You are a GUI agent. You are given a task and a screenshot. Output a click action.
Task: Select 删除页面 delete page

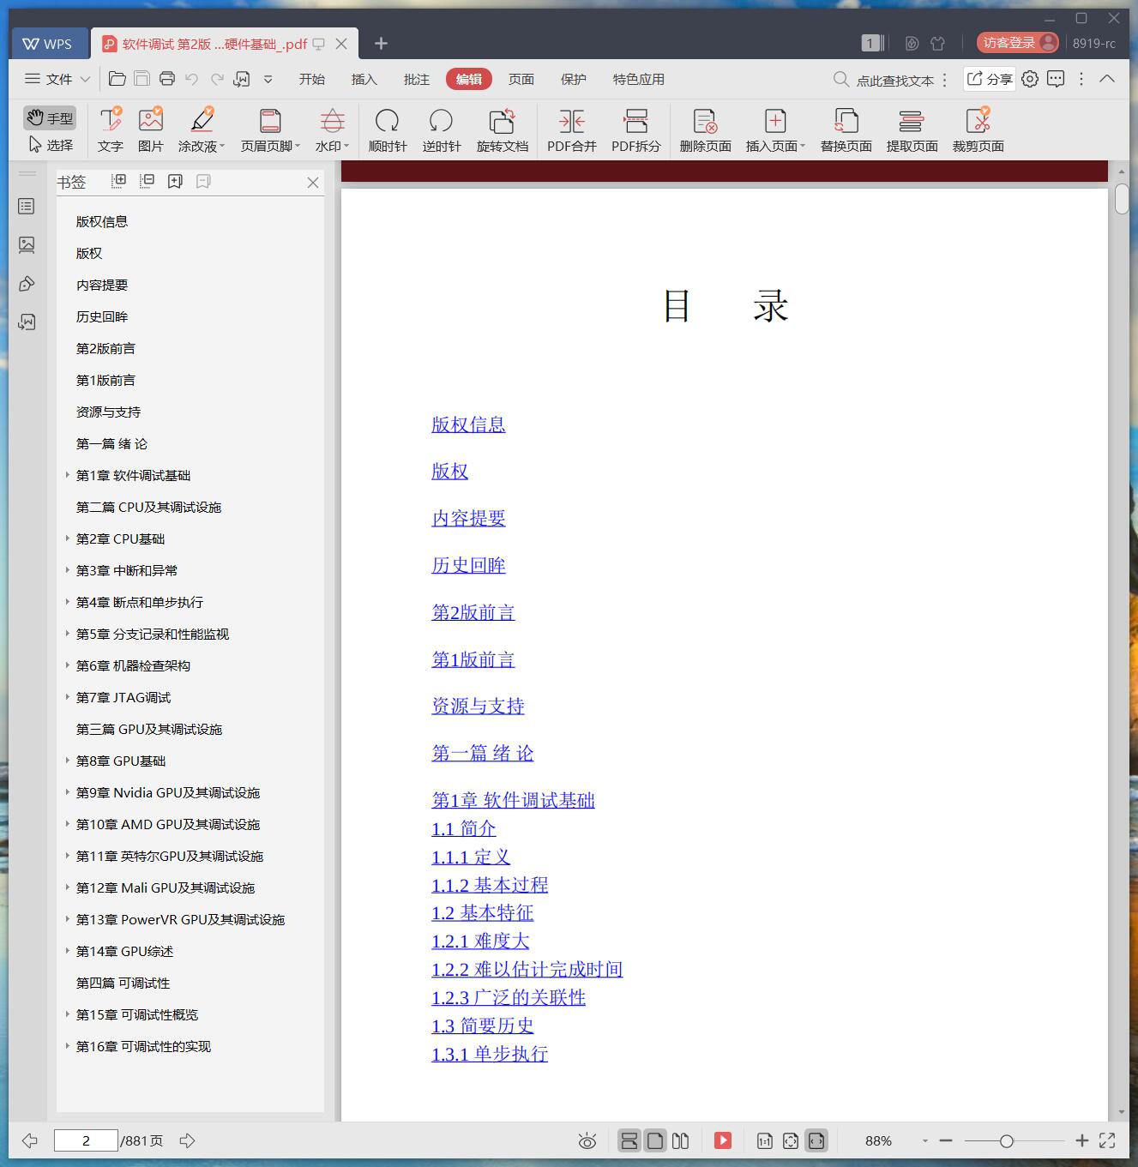click(x=705, y=129)
